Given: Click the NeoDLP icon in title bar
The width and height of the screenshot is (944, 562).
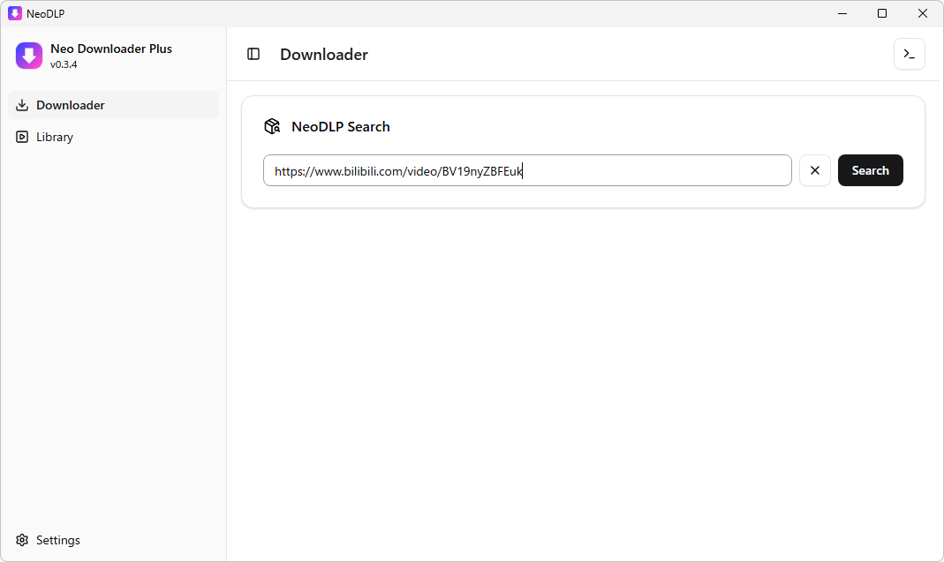Looking at the screenshot, I should [x=15, y=13].
